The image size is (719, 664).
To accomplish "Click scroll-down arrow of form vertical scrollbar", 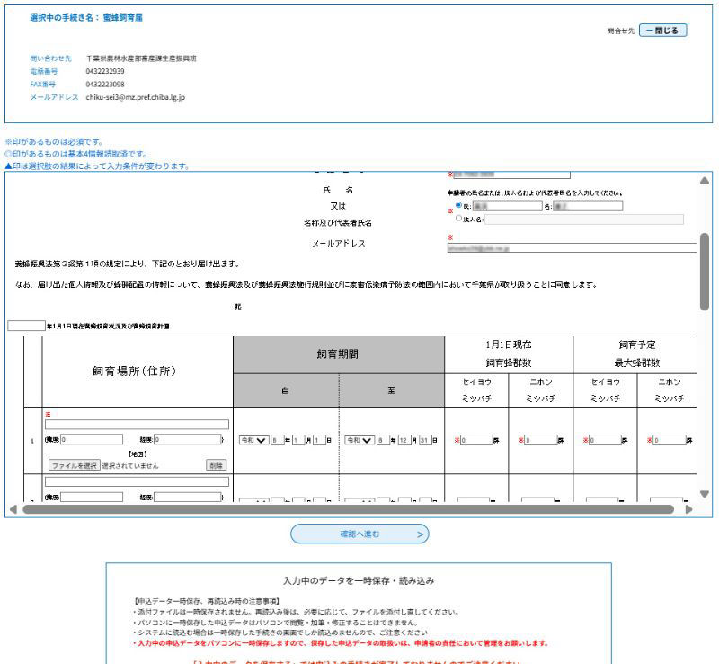I will point(704,494).
